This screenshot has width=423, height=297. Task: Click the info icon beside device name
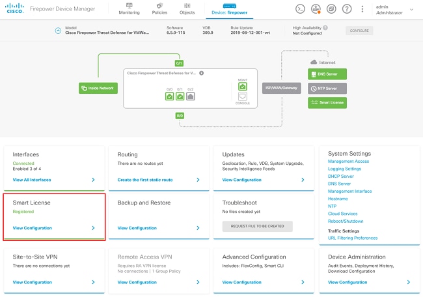(202, 74)
